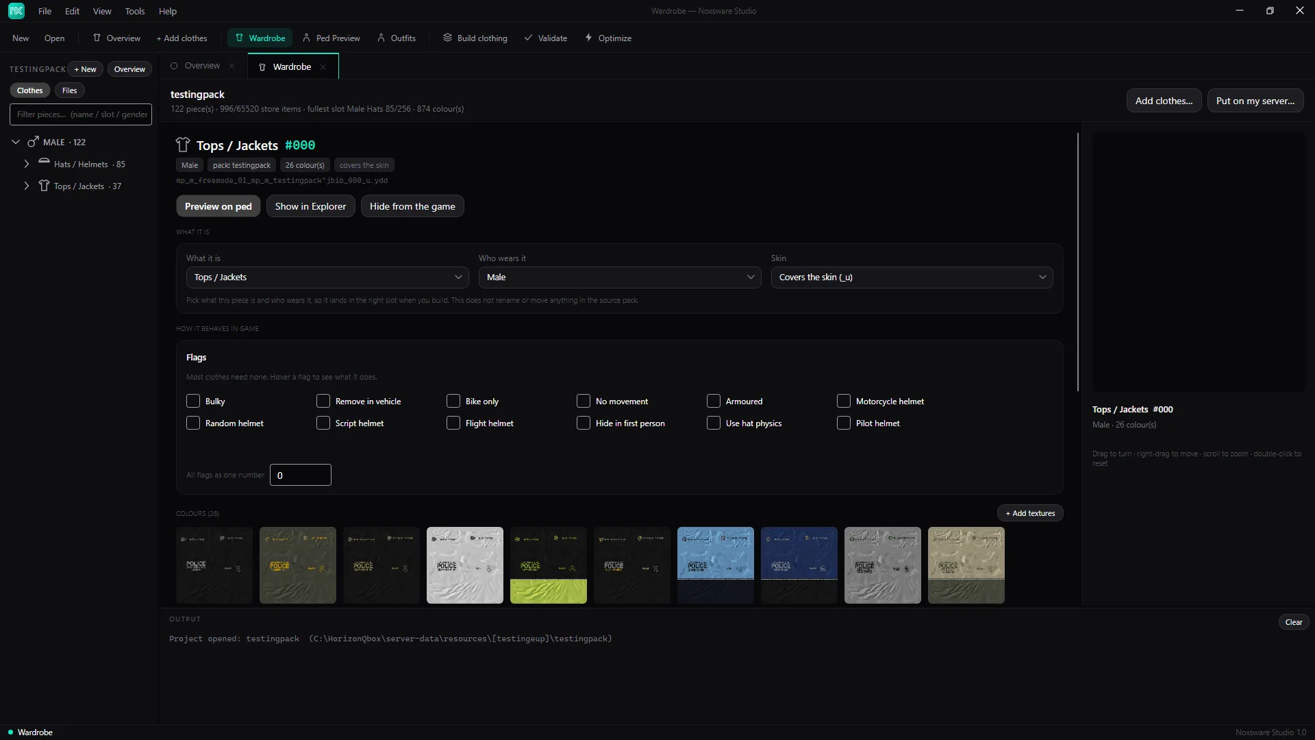Open Ped Preview from the toolbar
Screen dimensions: 1315x740
pos(331,38)
